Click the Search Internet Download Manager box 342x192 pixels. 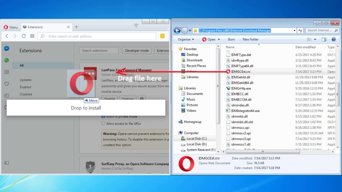[x=322, y=30]
